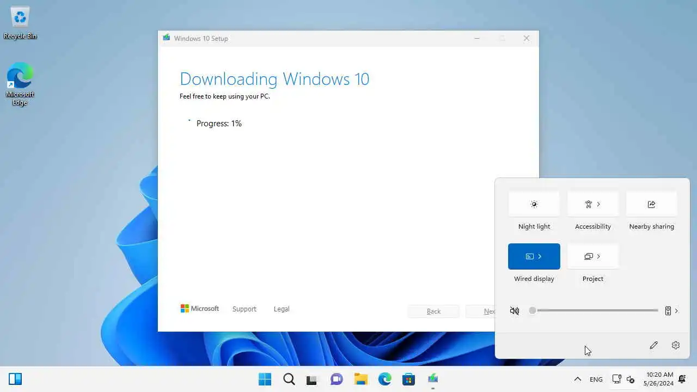Toggle Nearby sharing tile

pyautogui.click(x=651, y=204)
